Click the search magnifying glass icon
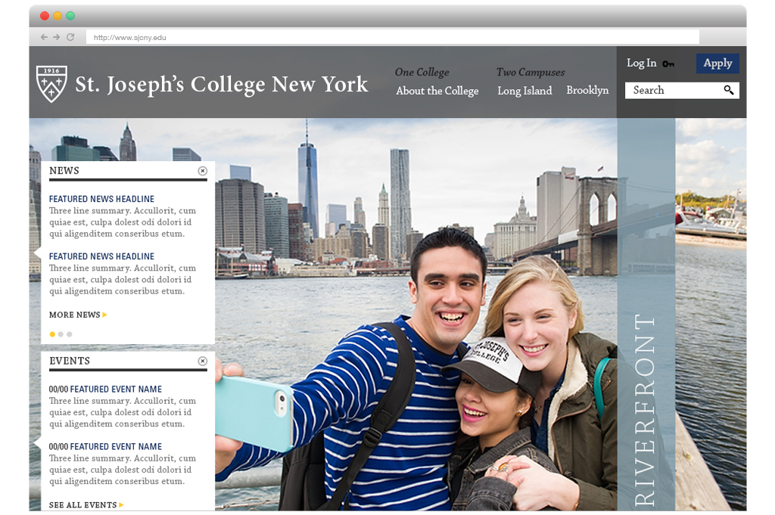The image size is (775, 515). pyautogui.click(x=729, y=91)
